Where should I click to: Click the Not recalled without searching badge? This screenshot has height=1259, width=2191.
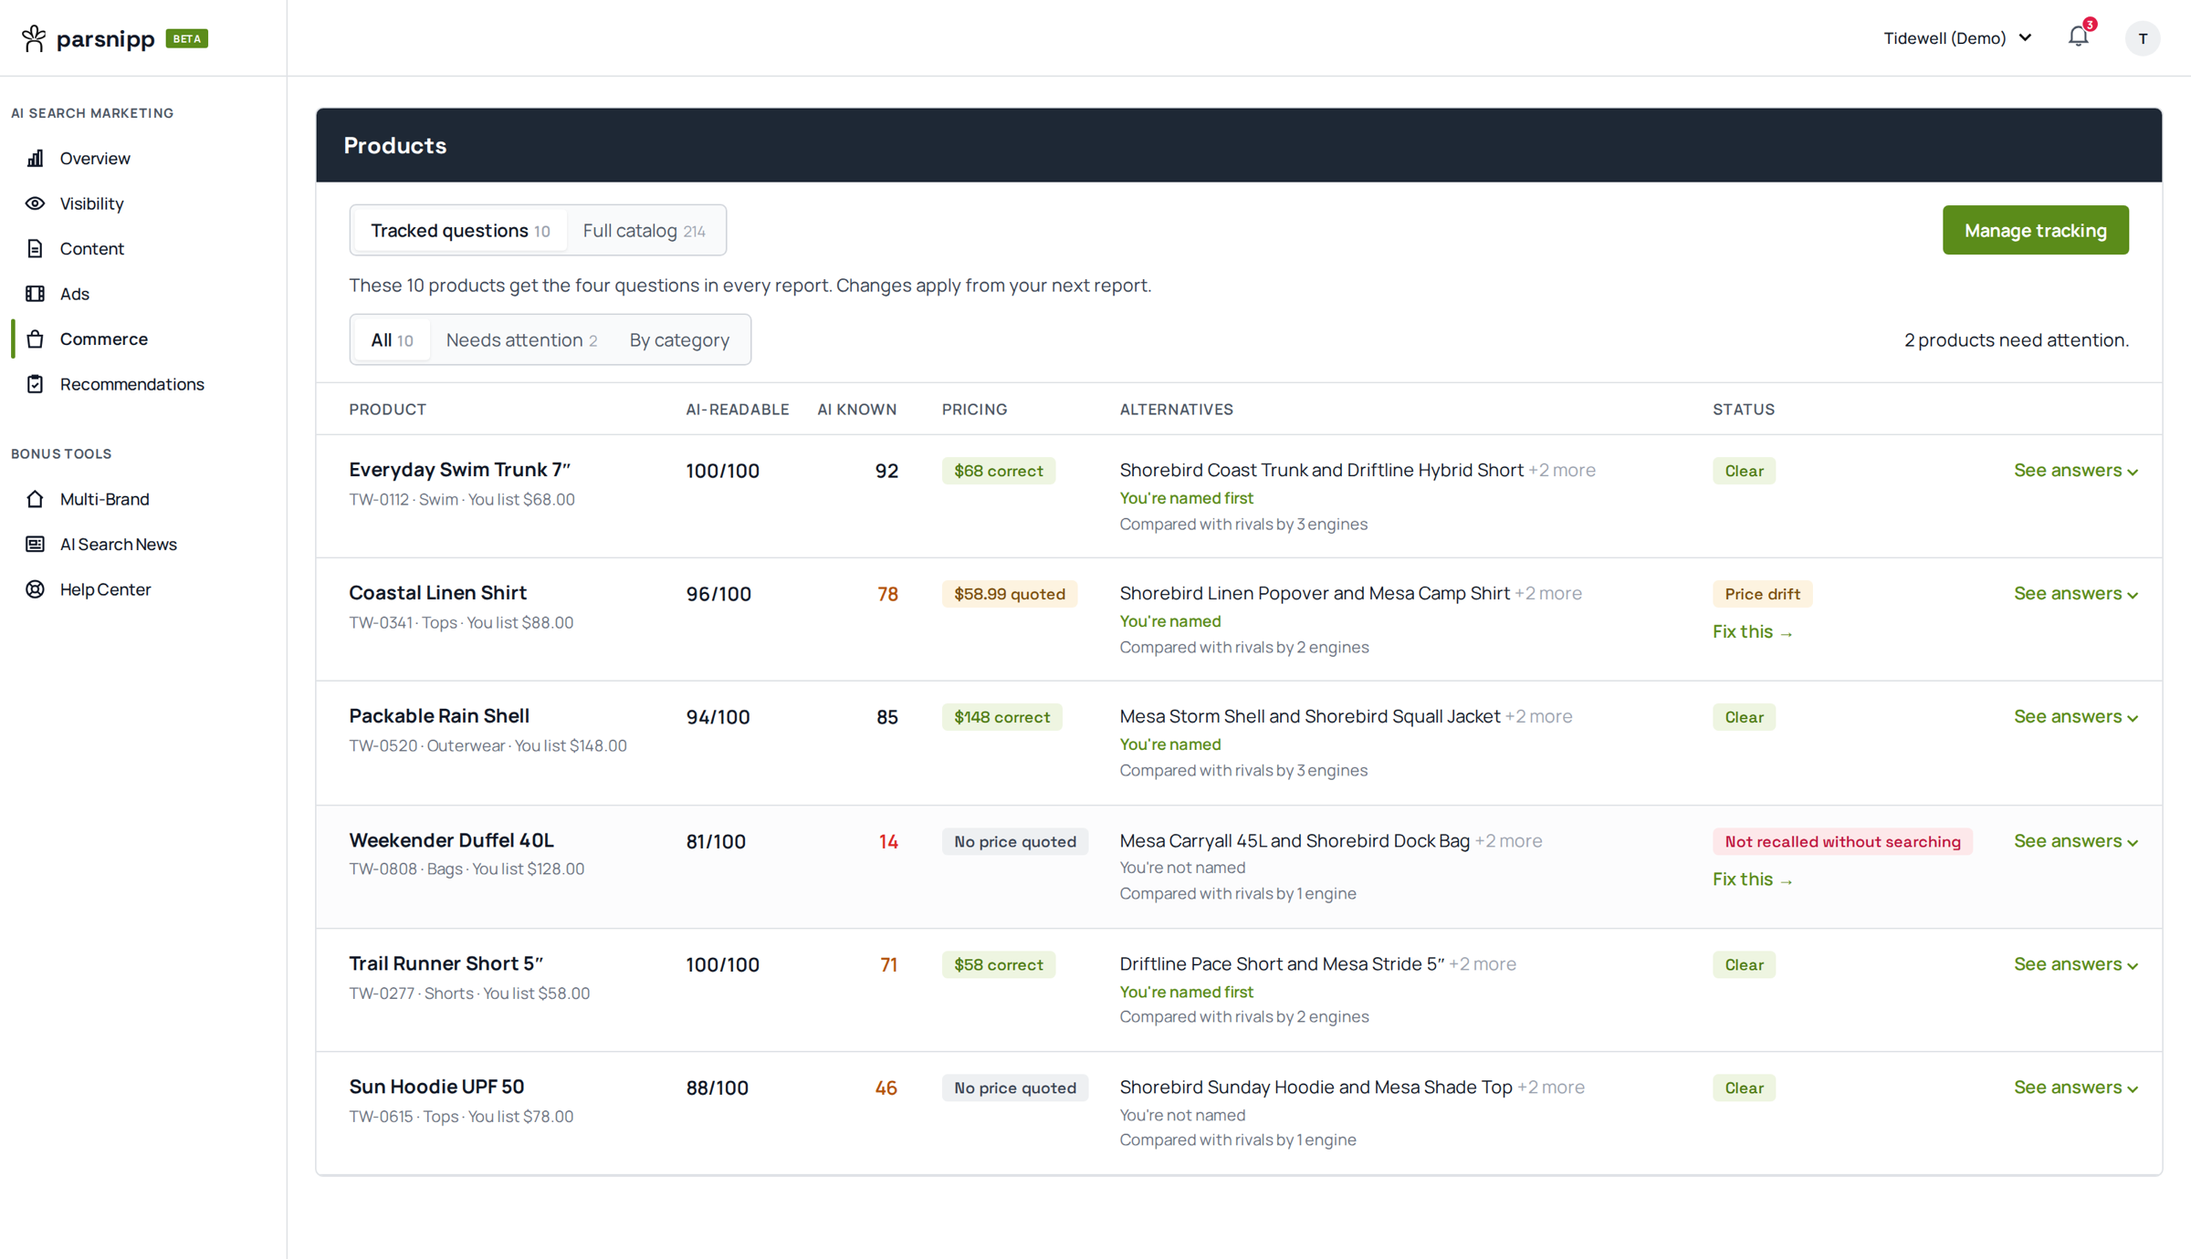[x=1842, y=841]
